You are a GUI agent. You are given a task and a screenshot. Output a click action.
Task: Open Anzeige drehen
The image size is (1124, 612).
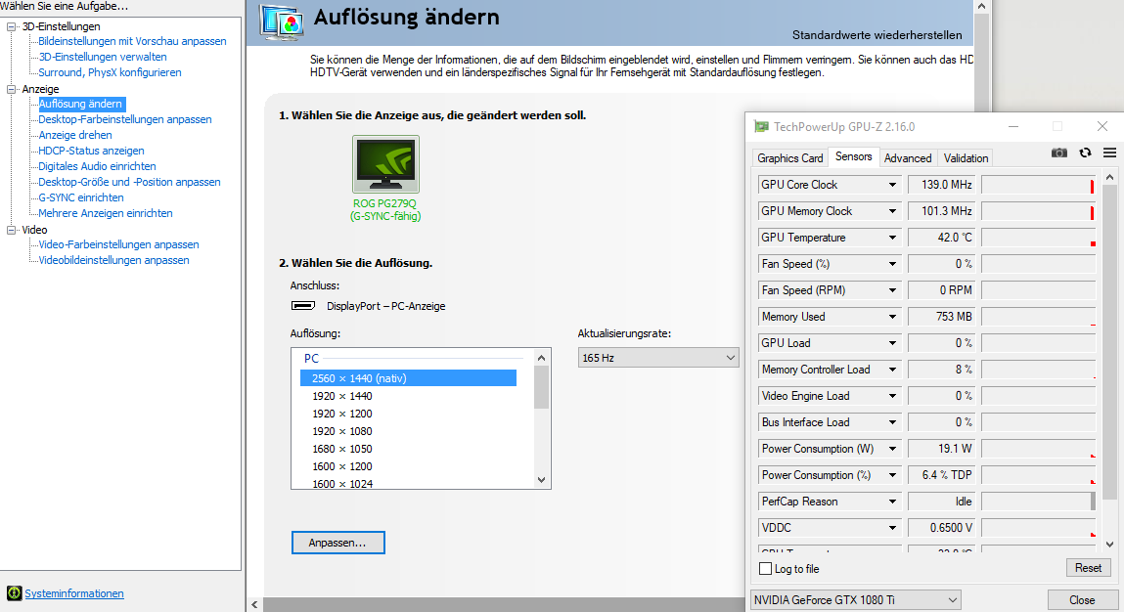coord(75,136)
